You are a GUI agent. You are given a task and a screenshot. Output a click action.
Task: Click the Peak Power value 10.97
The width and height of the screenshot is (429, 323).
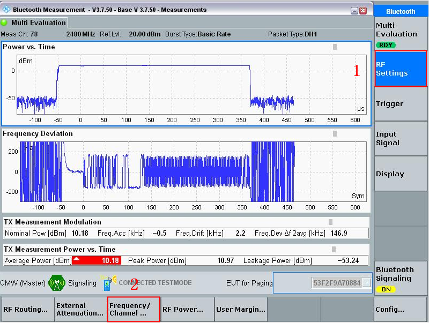pyautogui.click(x=225, y=260)
